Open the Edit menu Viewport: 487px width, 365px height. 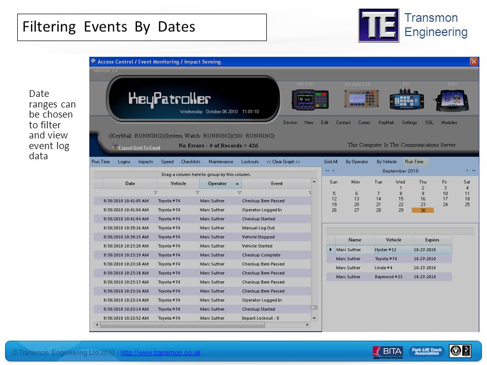tap(325, 123)
